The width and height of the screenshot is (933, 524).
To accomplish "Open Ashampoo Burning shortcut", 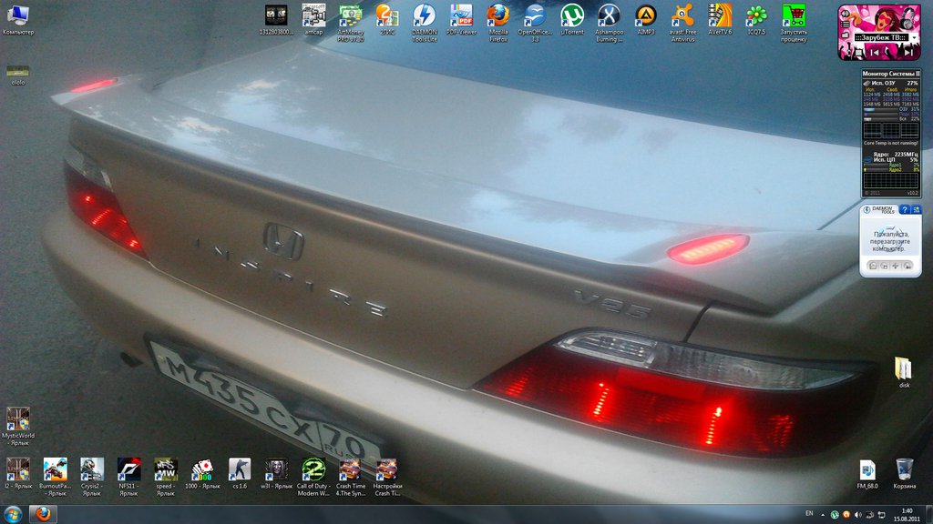I will pyautogui.click(x=609, y=23).
